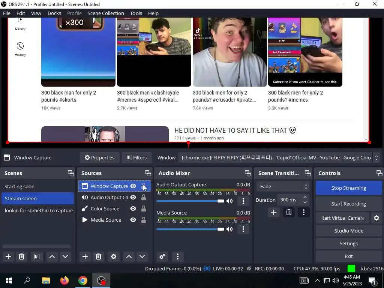The image size is (384, 288).
Task: Start Virtual Camera button
Action: (x=342, y=218)
